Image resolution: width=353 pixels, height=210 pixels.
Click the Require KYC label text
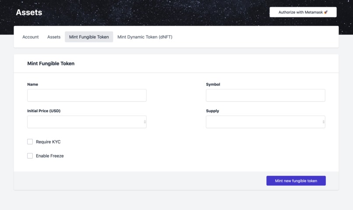(x=48, y=142)
